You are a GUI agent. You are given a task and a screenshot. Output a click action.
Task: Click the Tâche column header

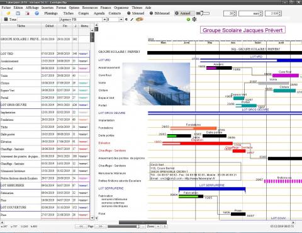[21, 26]
